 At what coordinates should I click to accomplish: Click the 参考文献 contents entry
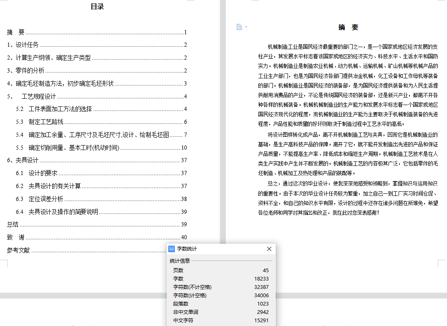[19, 250]
